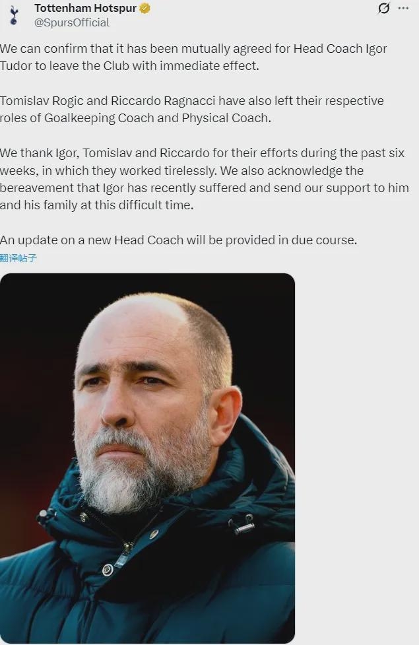The height and width of the screenshot is (645, 419).
Task: Open the attached photo in the post
Action: coord(147,458)
